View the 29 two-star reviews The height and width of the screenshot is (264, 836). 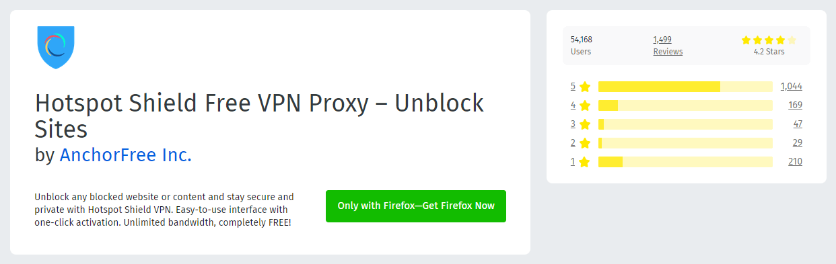pyautogui.click(x=798, y=143)
